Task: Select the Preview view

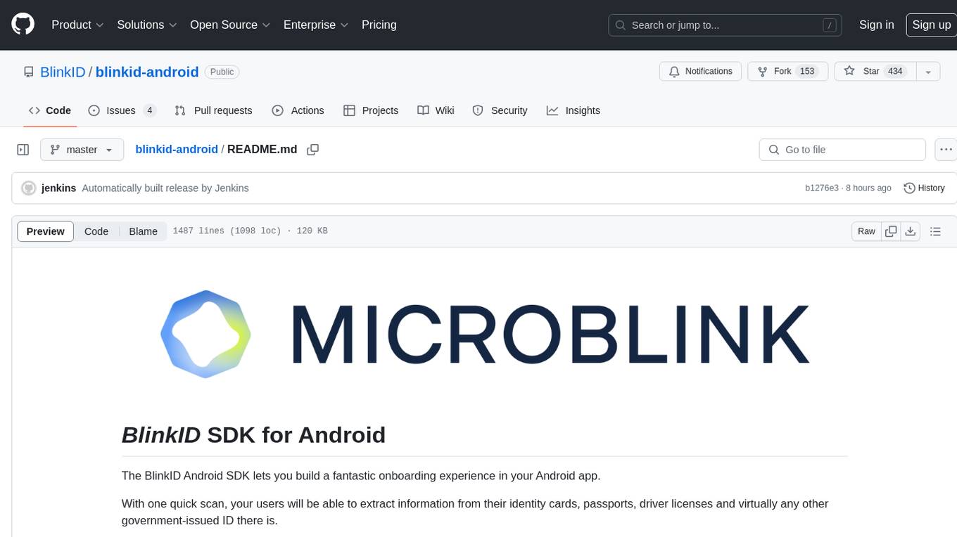Action: [46, 231]
